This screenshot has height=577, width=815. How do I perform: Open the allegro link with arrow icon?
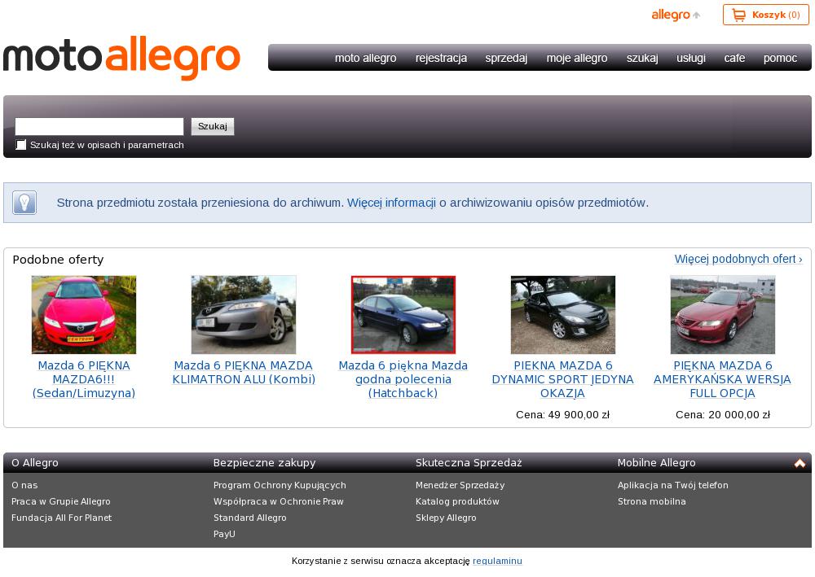click(x=676, y=15)
